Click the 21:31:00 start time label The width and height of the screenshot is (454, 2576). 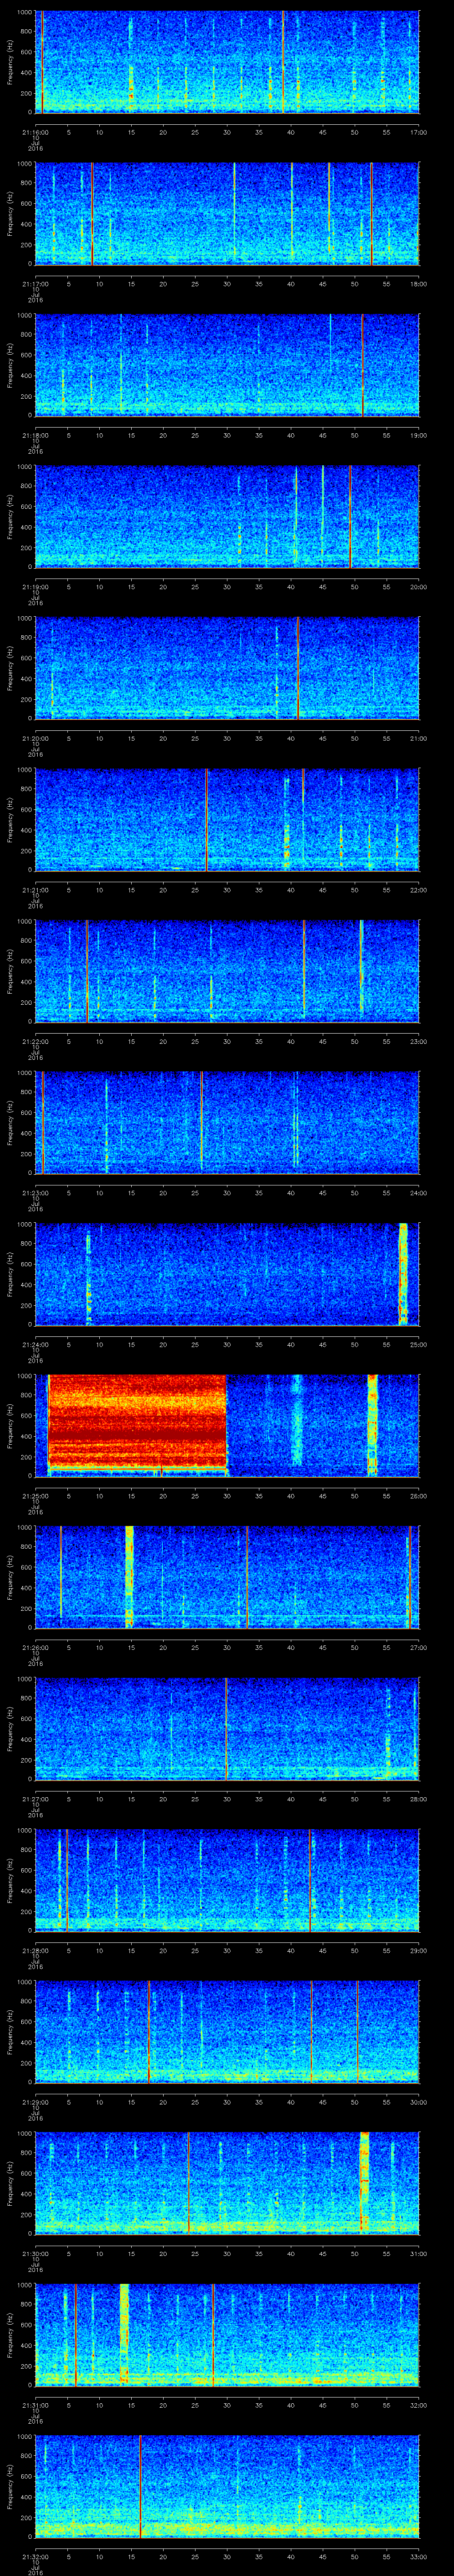click(35, 2405)
